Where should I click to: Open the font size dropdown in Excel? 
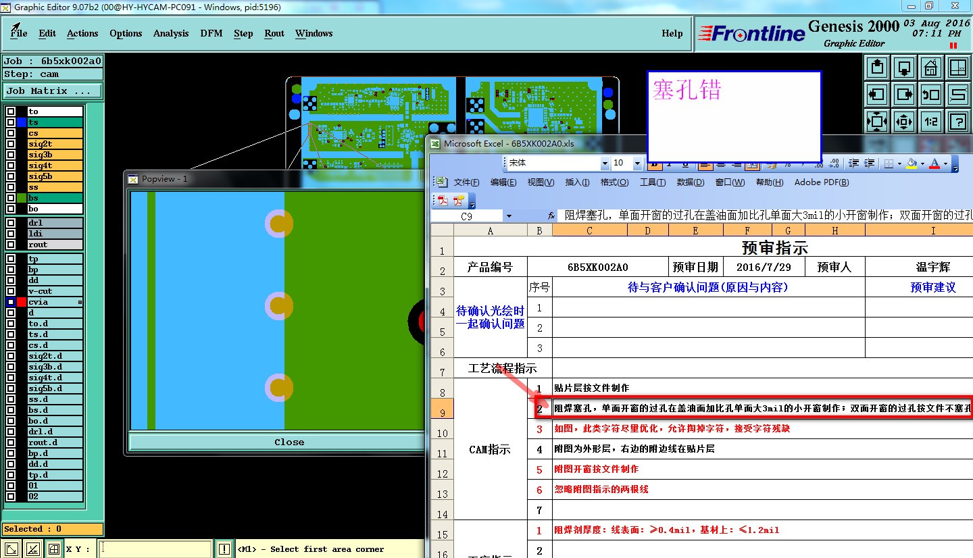point(637,163)
